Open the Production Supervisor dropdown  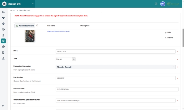(x=116, y=67)
